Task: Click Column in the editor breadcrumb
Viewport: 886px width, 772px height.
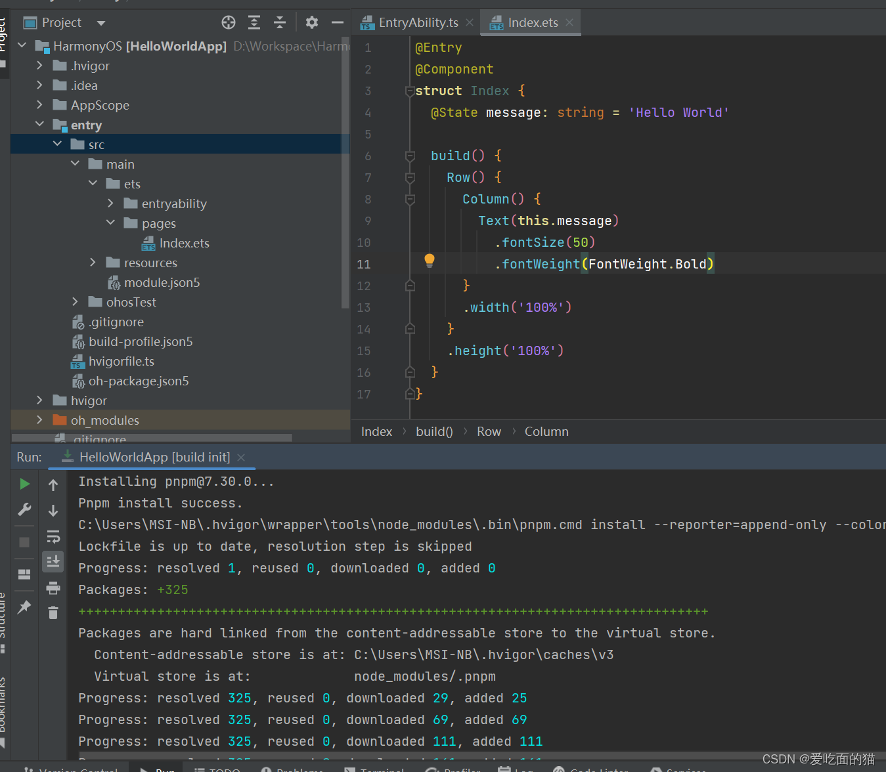Action: (546, 431)
